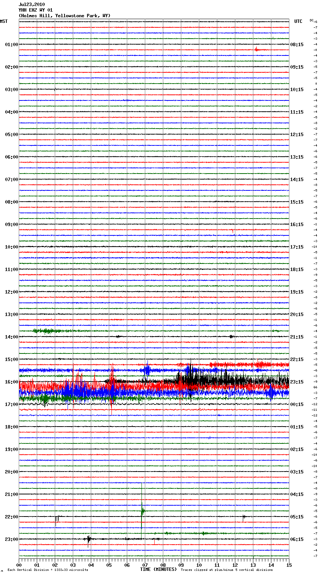Click the TIME (MINUTES) axis title
The width and height of the screenshot is (319, 575).
click(158, 569)
